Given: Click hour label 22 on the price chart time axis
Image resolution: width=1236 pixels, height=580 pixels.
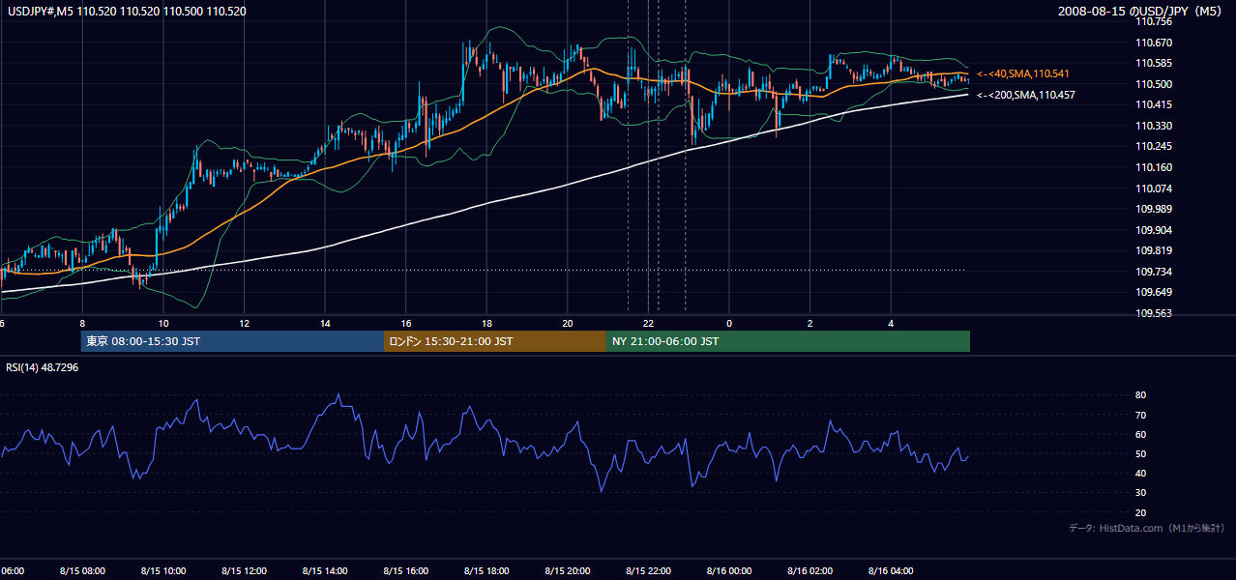Looking at the screenshot, I should point(649,323).
